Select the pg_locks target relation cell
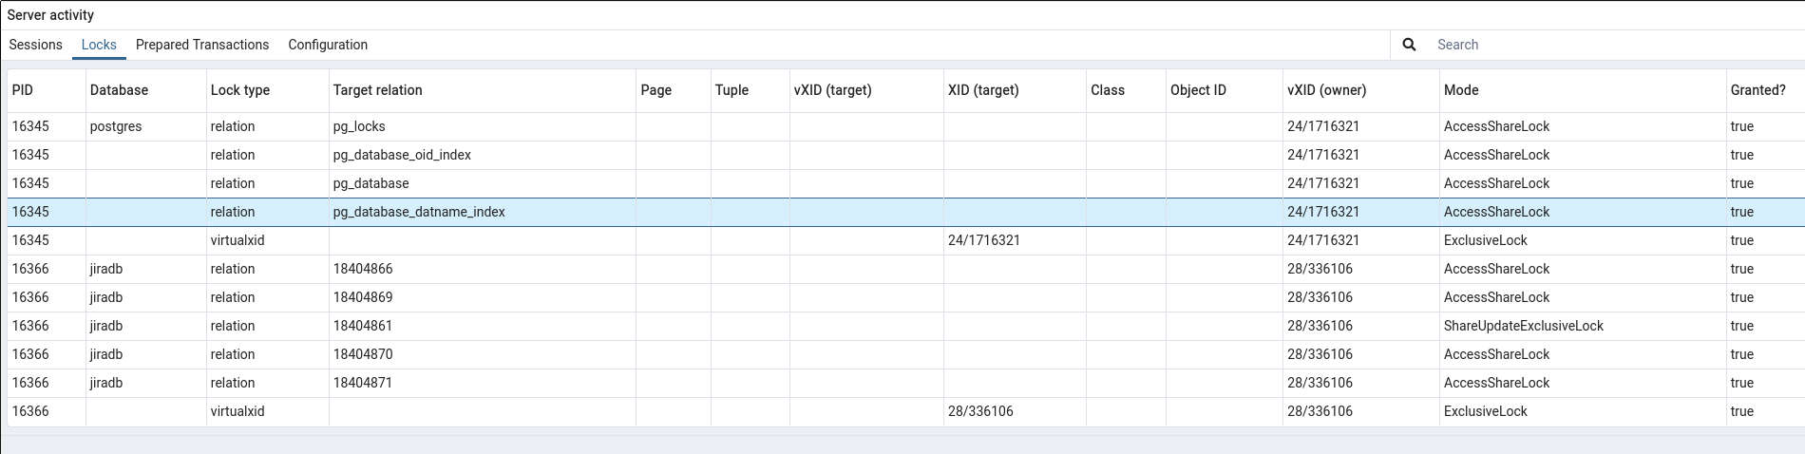Screen dimensions: 1805x454 (x=482, y=126)
